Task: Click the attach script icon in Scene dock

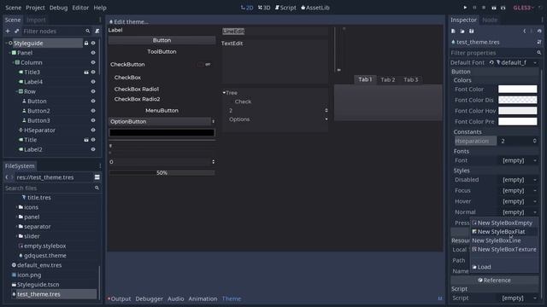Action: click(x=97, y=32)
